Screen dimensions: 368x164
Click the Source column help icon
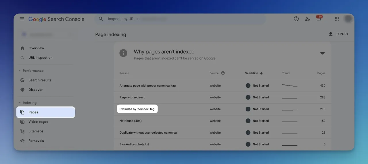tap(223, 73)
